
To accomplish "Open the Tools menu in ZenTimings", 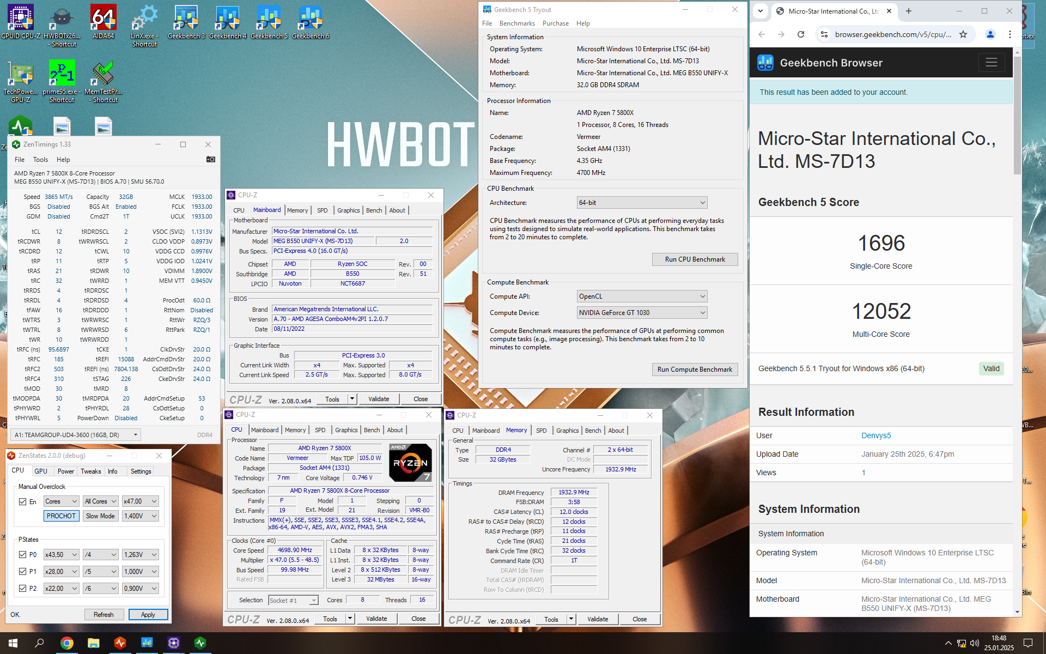I will 40,160.
